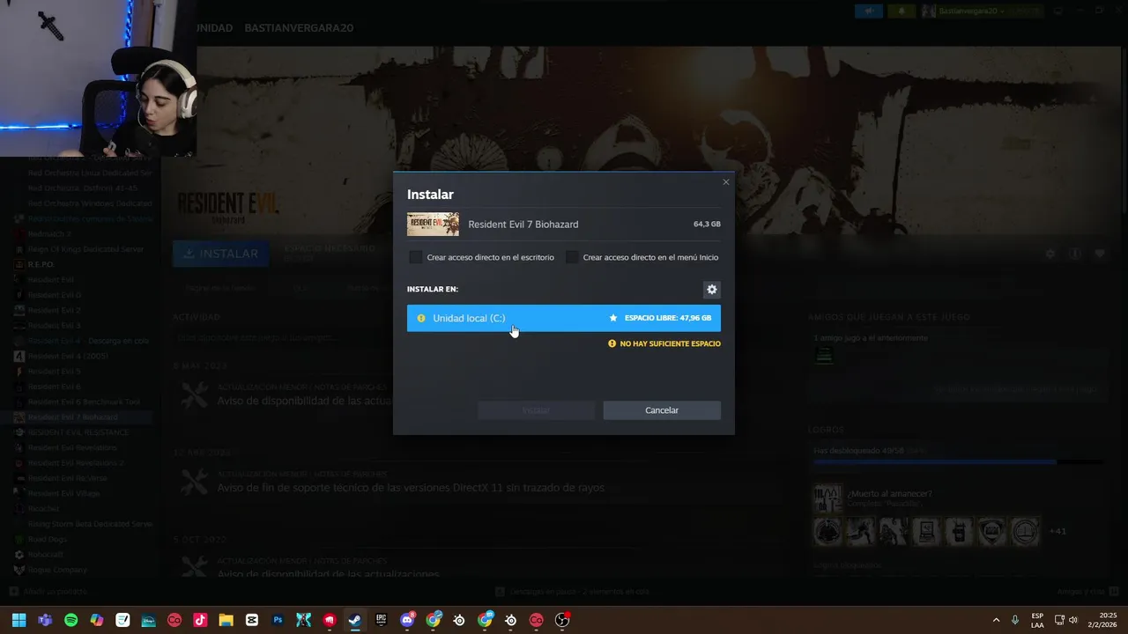
Task: Click Resident Evil 7 Biohazard thumbnail in dialog
Action: point(433,224)
